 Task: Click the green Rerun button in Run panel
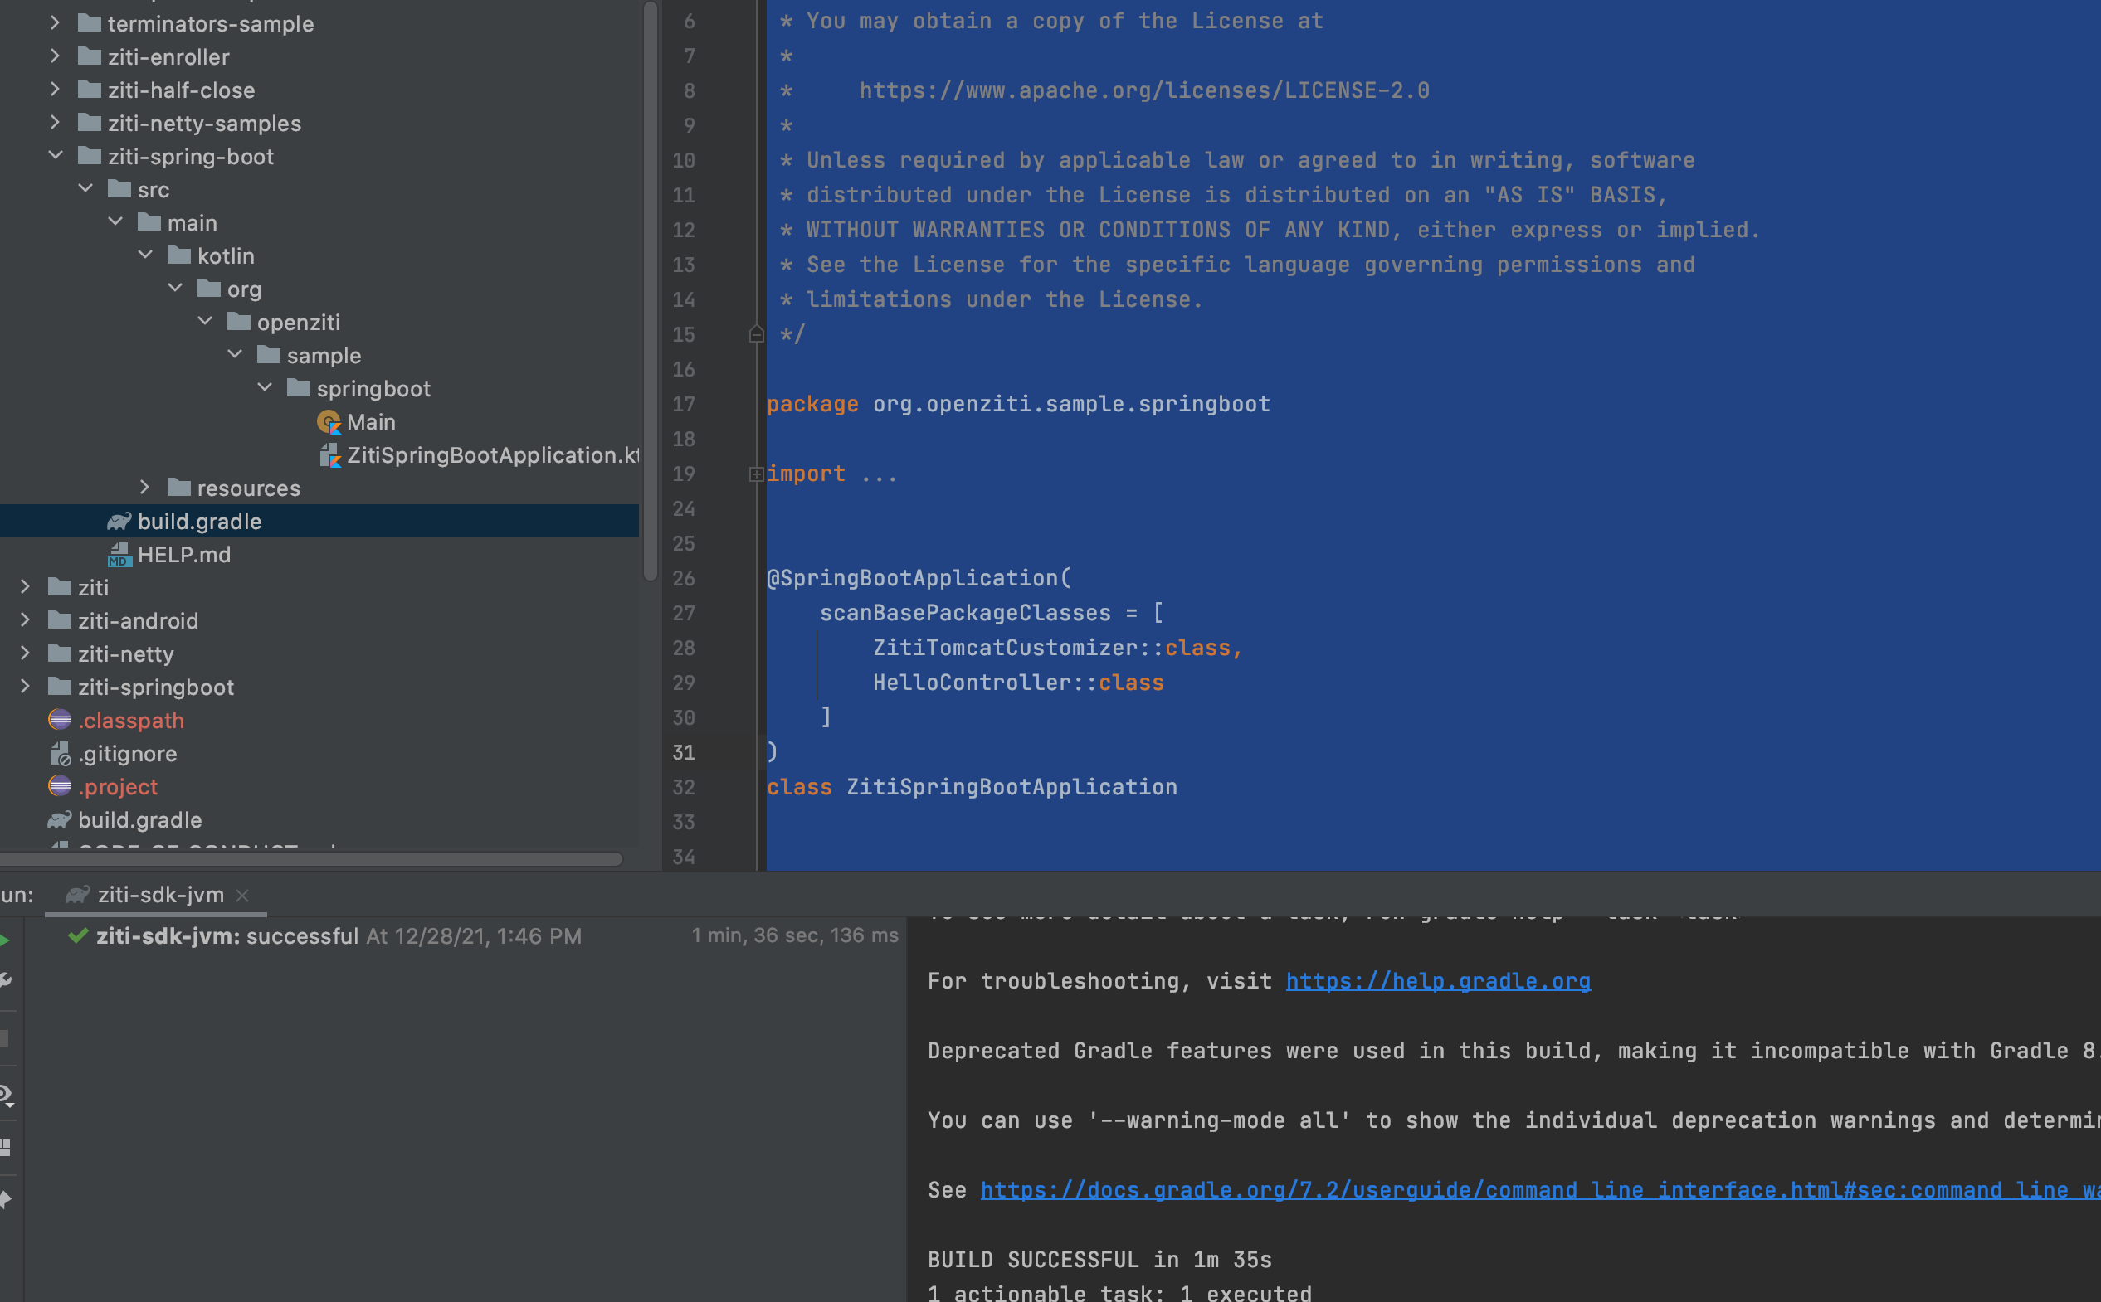point(5,940)
